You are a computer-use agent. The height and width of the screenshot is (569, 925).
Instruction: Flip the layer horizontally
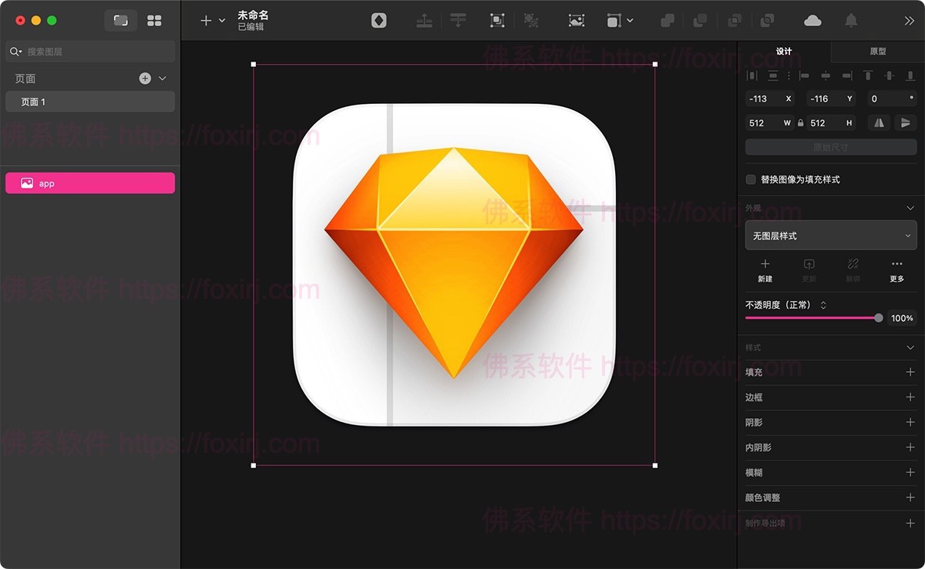click(x=878, y=122)
